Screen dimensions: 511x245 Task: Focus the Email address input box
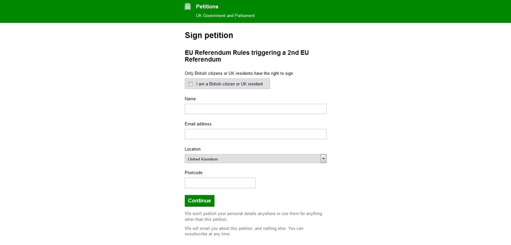pyautogui.click(x=255, y=134)
